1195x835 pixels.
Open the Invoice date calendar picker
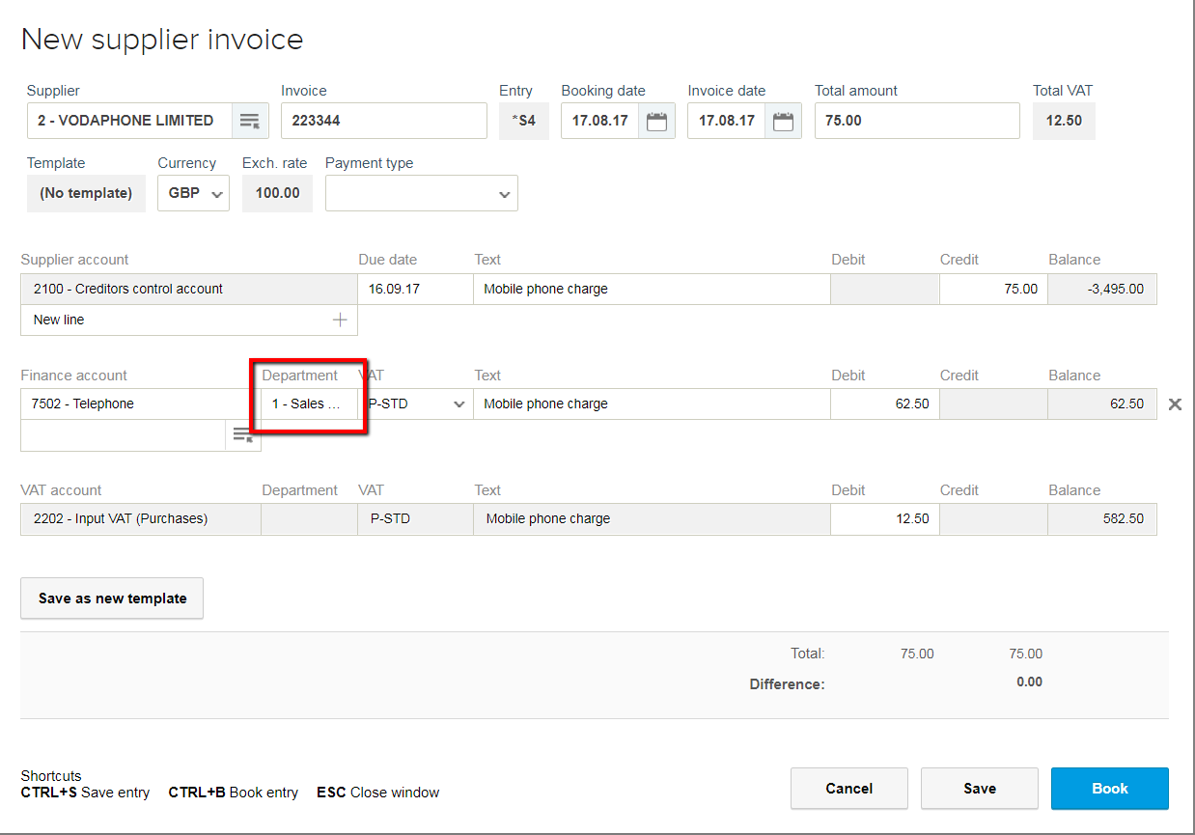coord(783,122)
